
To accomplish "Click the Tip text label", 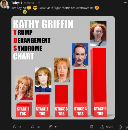I will (x=126, y=127).
